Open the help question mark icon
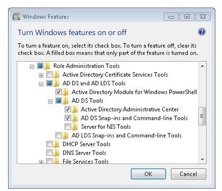This screenshot has height=191, width=222. coord(202,32)
